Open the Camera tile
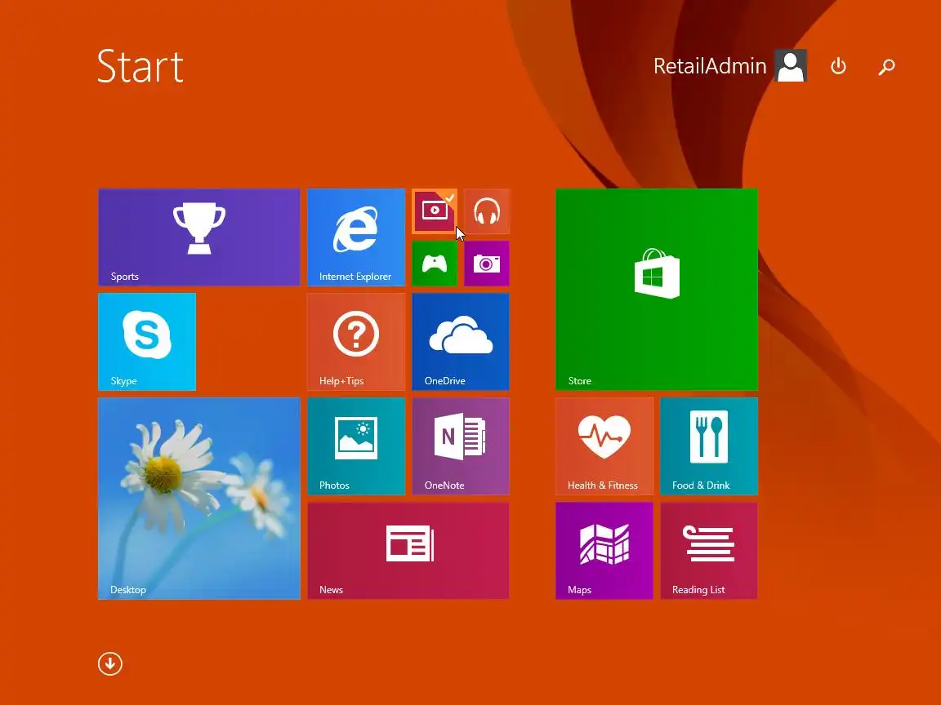 (487, 264)
